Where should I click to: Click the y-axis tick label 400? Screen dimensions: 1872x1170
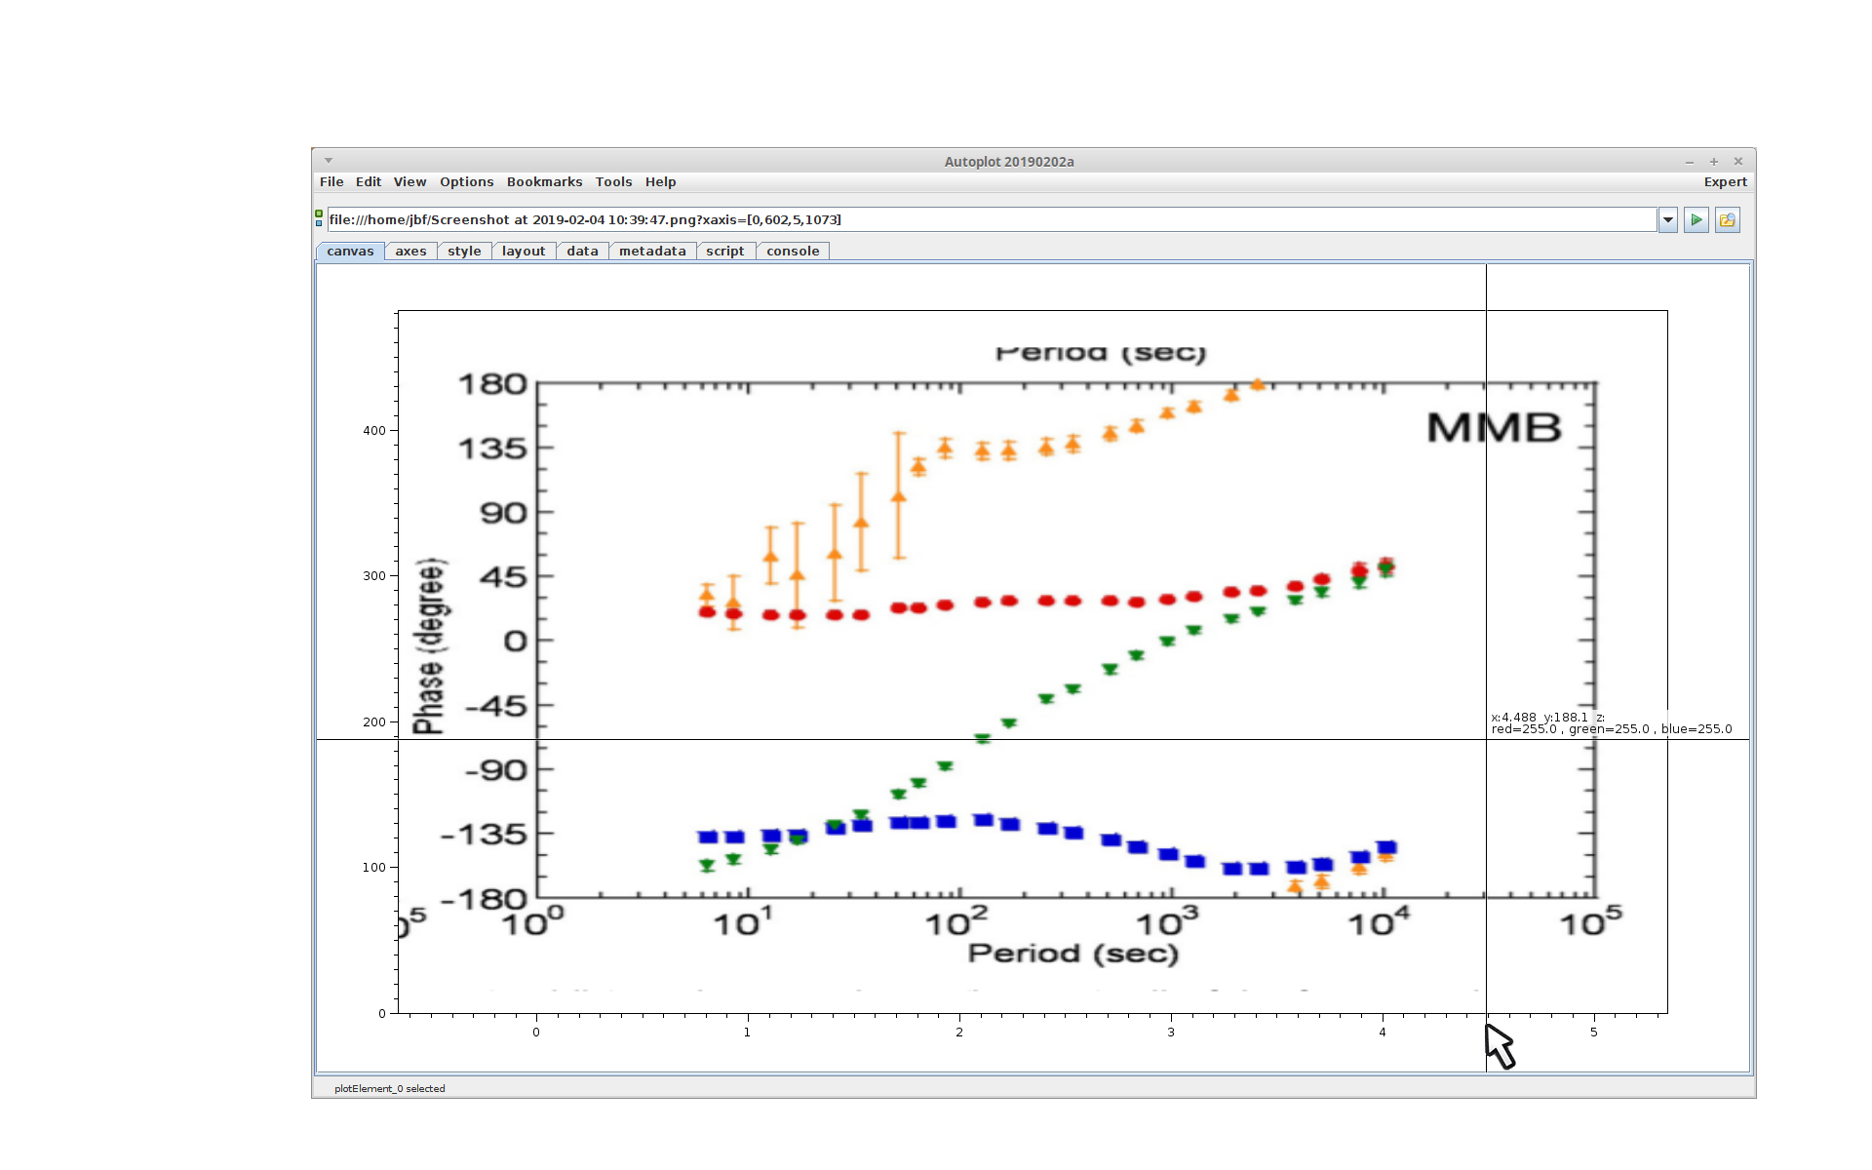pos(374,431)
